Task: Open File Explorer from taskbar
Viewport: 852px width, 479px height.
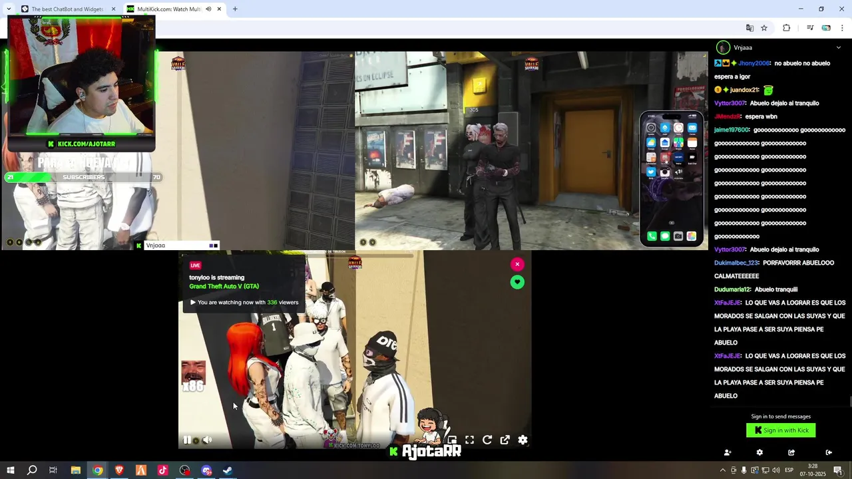Action: click(75, 470)
